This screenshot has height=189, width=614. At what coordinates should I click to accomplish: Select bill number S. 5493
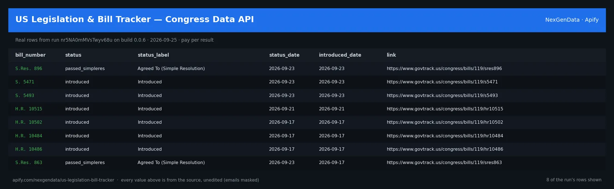[x=25, y=96]
